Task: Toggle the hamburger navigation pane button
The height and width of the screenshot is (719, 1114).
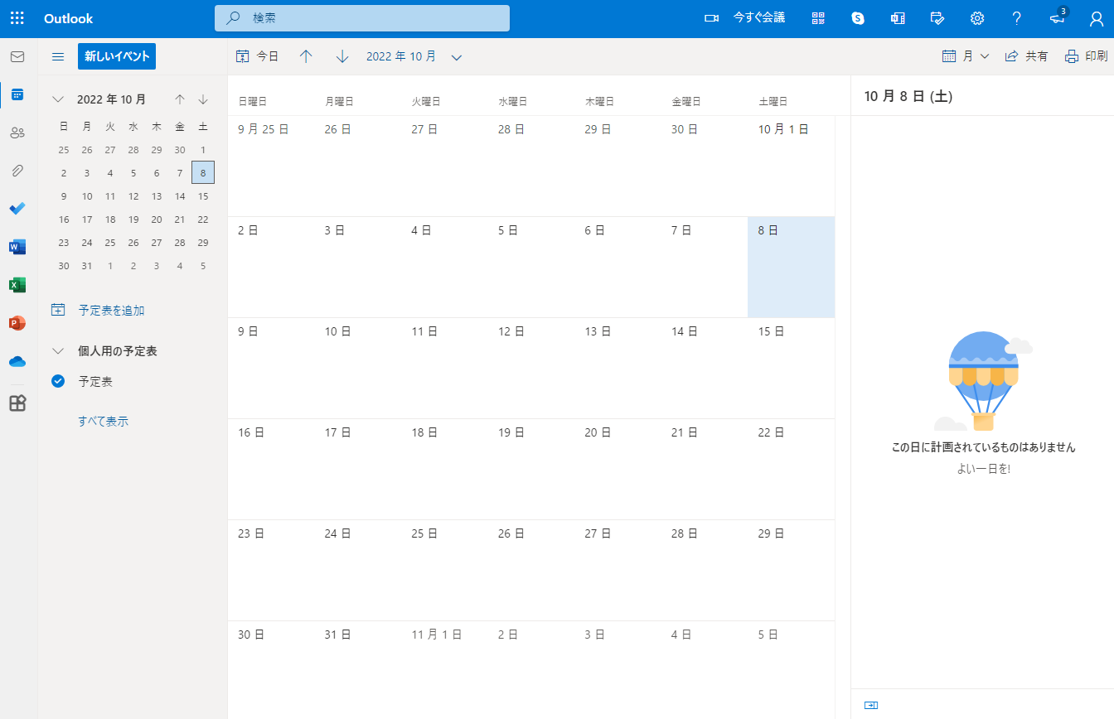Action: tap(58, 56)
